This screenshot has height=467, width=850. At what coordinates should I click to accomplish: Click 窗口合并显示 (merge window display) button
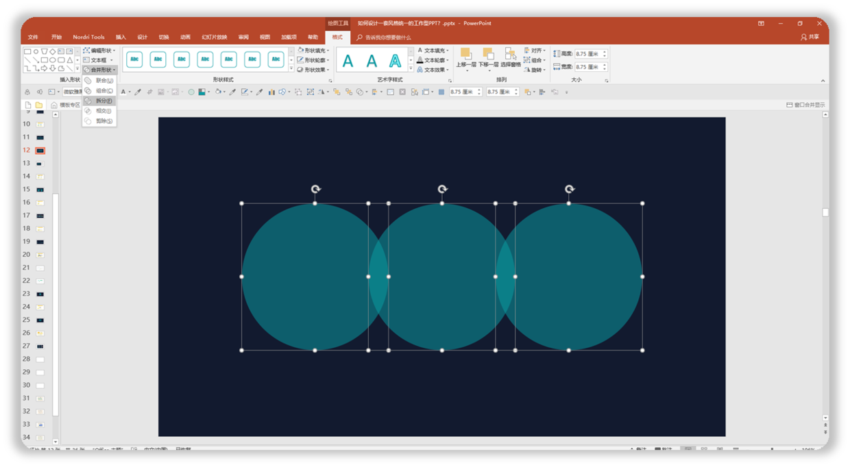pos(806,105)
